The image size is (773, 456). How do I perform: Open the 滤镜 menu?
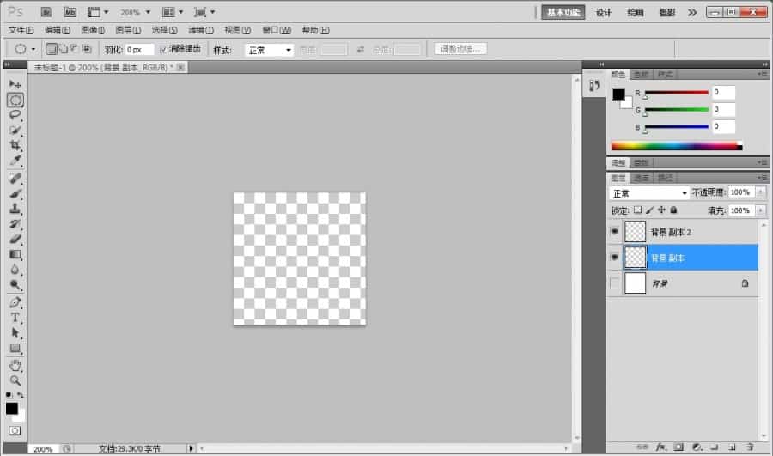(x=200, y=30)
